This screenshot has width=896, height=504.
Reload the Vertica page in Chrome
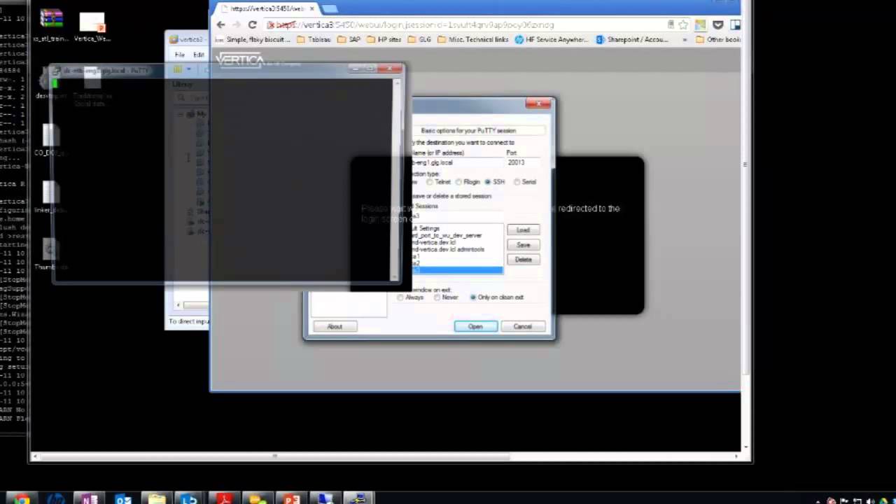[253, 24]
